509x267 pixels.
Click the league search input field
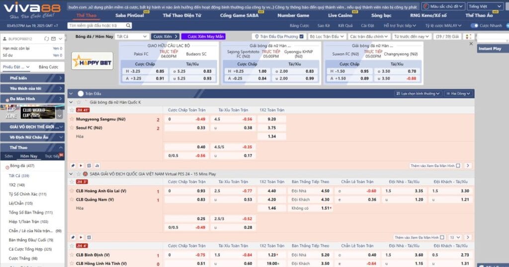96,26
